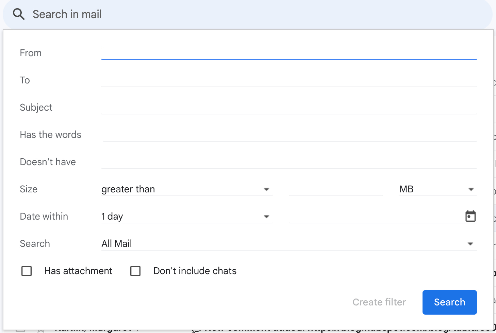Open the calendar date picker icon

470,216
